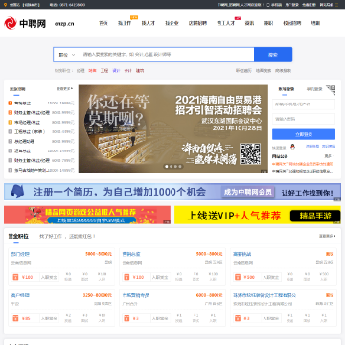Open 找人才 in the main navigation bar
Screen dimensions: 345x345
149,23
